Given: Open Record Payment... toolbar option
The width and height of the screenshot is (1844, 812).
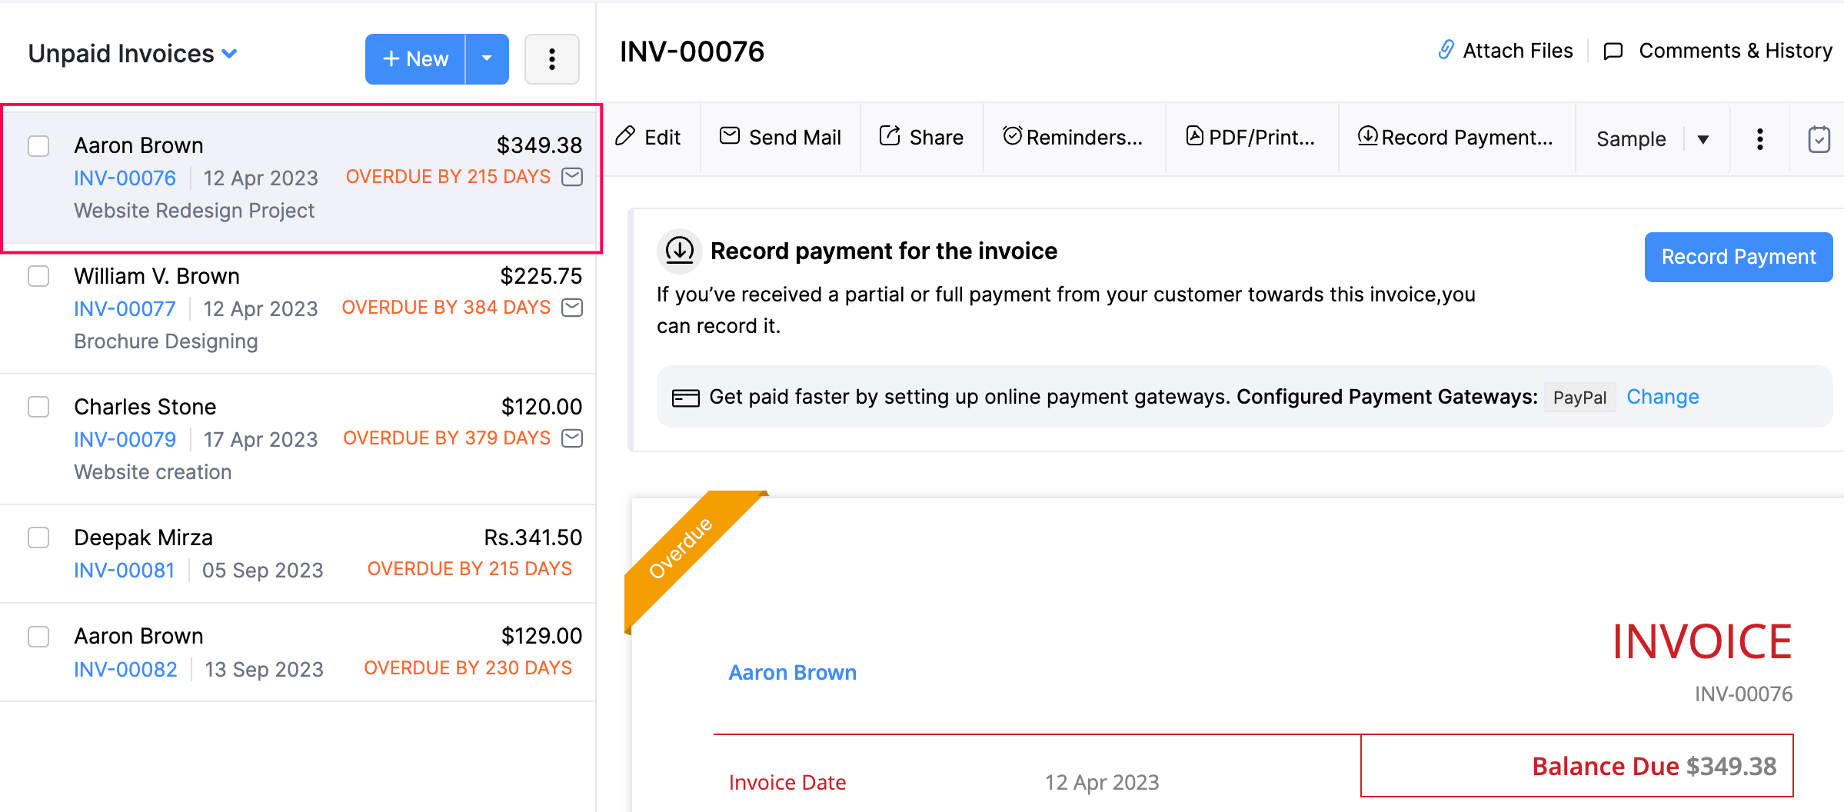Looking at the screenshot, I should click(1456, 138).
